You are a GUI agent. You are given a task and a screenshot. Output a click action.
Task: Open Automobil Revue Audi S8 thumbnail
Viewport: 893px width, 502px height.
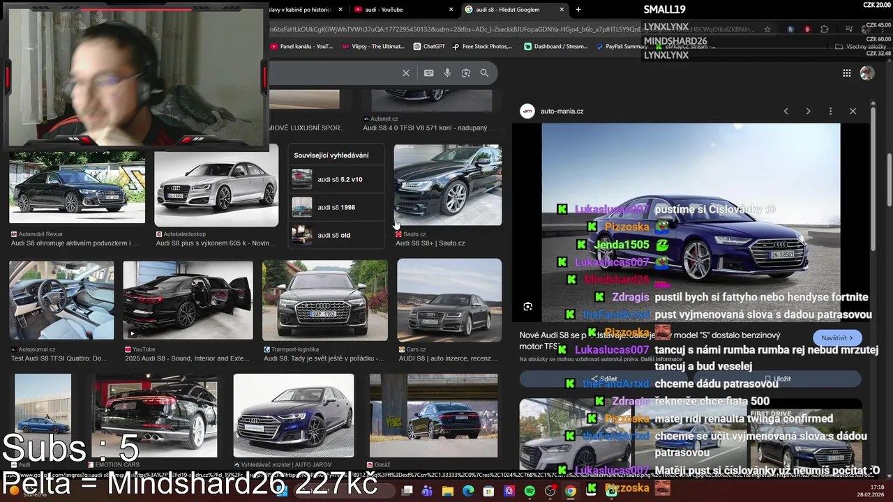pyautogui.click(x=77, y=187)
